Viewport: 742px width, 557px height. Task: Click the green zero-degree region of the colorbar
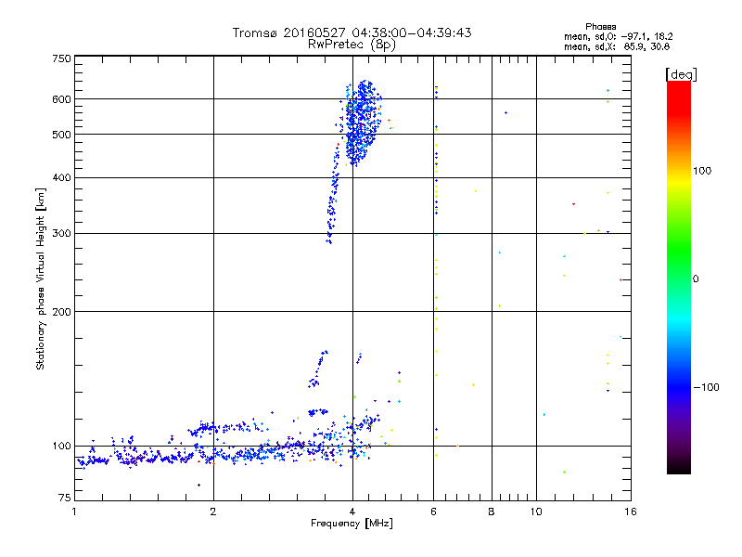click(x=679, y=278)
